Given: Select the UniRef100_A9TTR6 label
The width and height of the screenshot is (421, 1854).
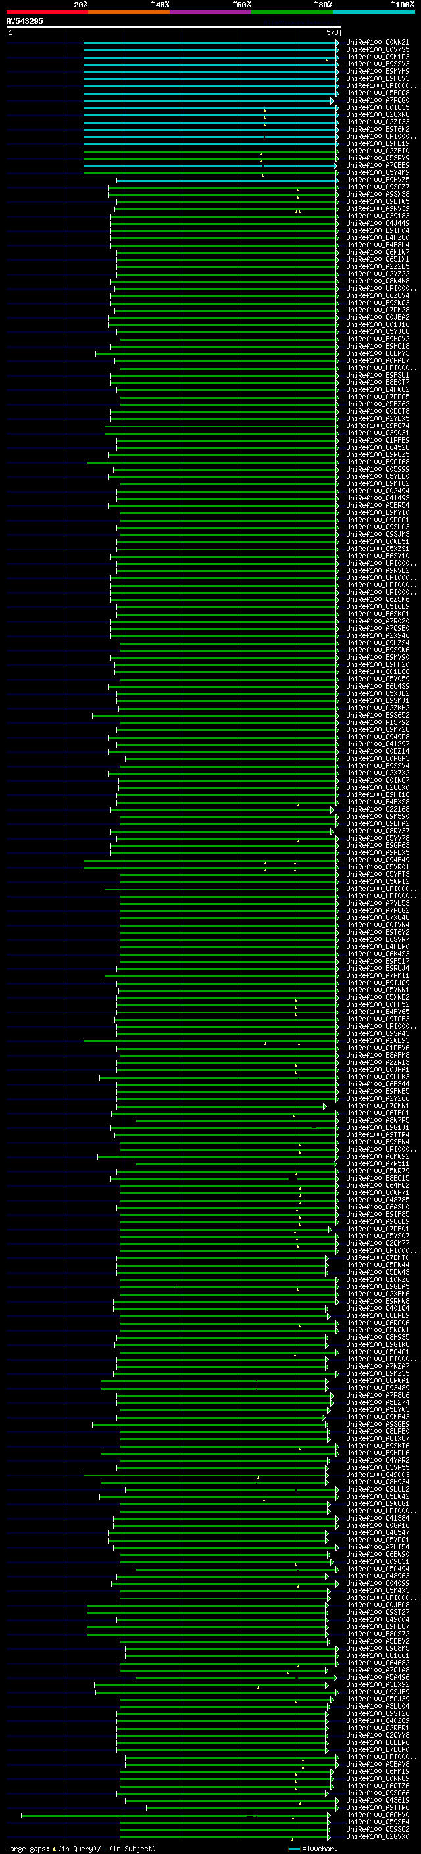Looking at the screenshot, I should pyautogui.click(x=378, y=1807).
